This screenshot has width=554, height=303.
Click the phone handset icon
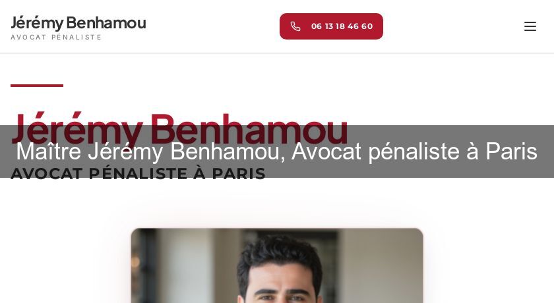(x=295, y=26)
